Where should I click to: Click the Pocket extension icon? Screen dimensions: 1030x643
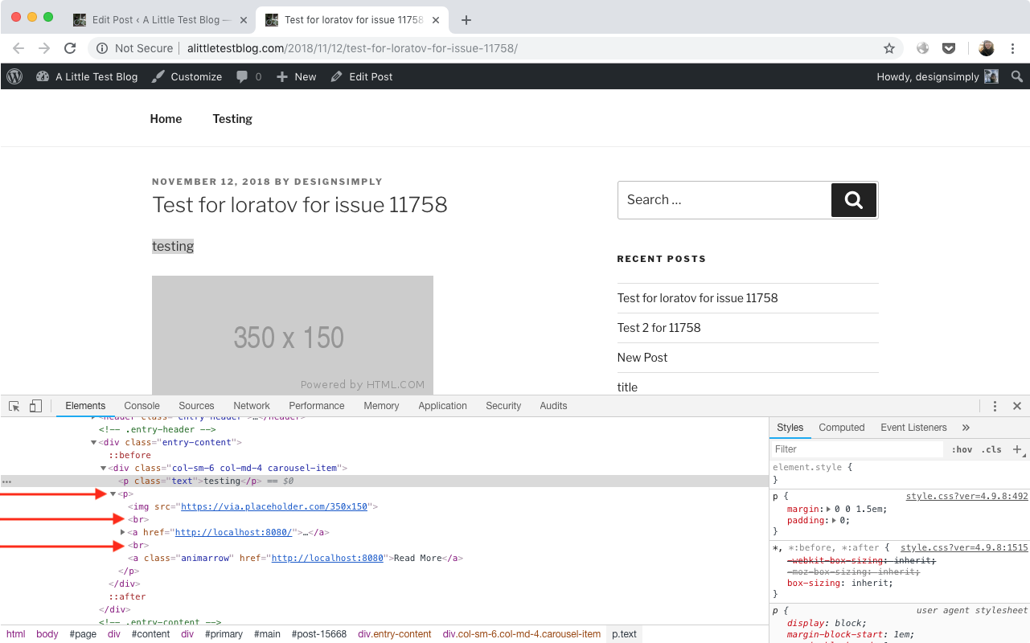949,48
